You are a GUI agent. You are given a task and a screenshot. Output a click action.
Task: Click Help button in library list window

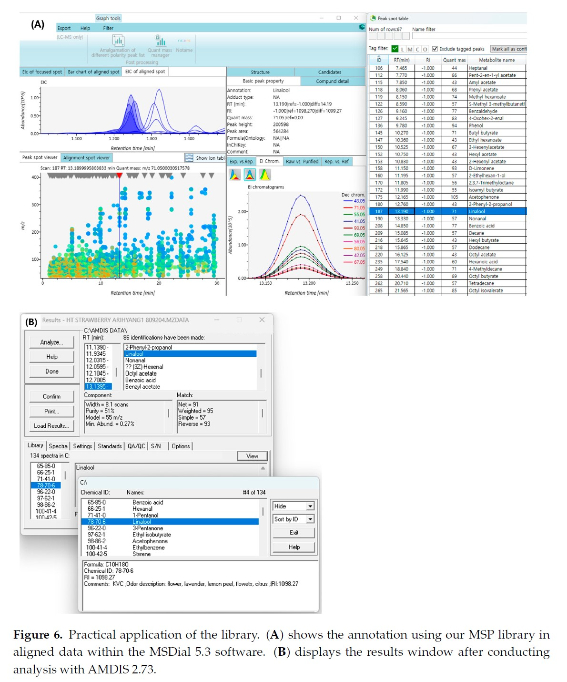[294, 547]
